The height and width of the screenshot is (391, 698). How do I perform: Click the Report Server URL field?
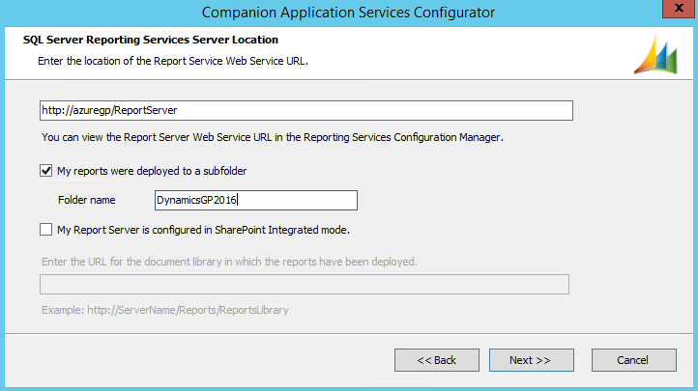306,110
